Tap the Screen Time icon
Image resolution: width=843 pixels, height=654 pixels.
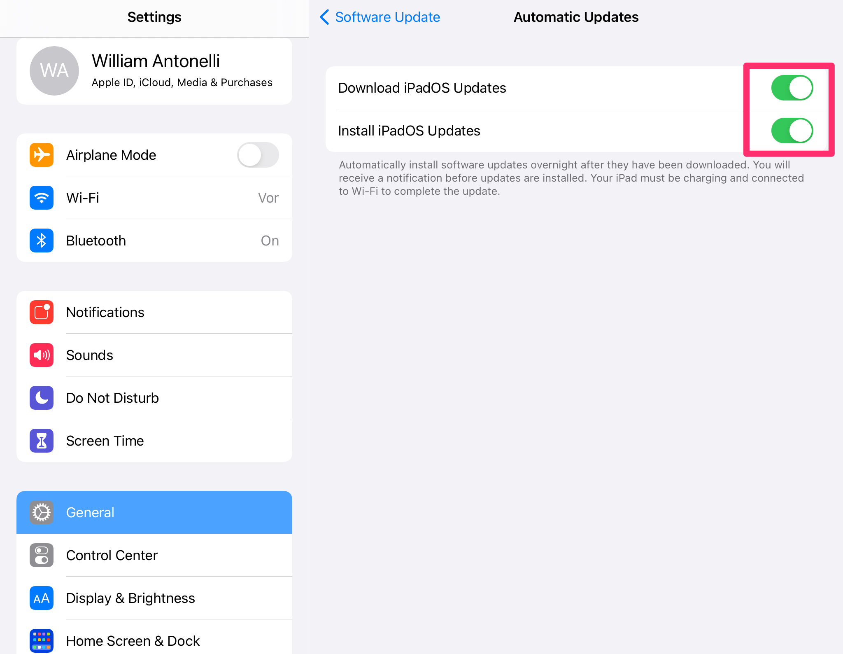42,440
